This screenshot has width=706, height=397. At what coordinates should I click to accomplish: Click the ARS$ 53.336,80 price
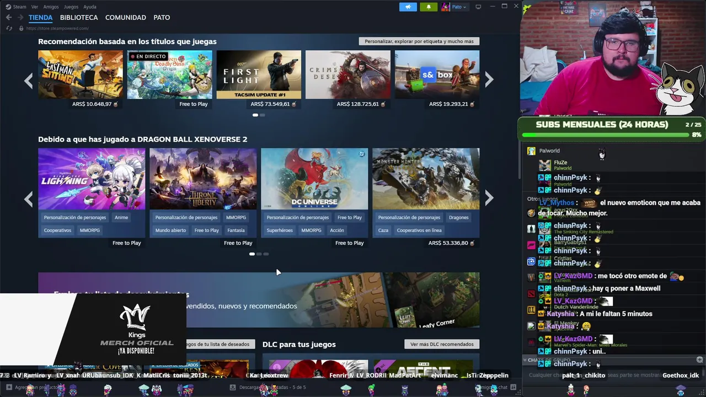point(448,243)
